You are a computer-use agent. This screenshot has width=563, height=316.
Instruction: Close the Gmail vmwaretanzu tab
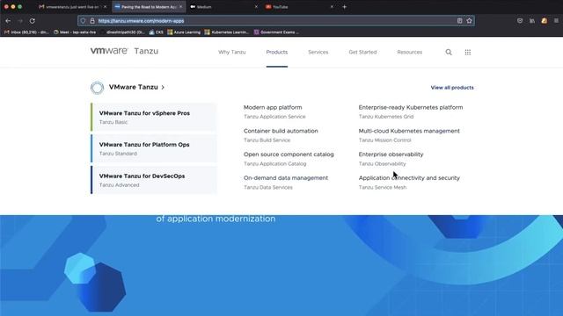click(105, 6)
